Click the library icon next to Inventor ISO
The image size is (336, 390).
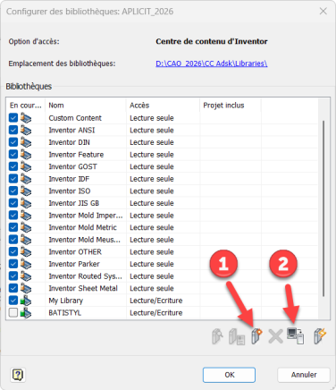click(x=26, y=191)
